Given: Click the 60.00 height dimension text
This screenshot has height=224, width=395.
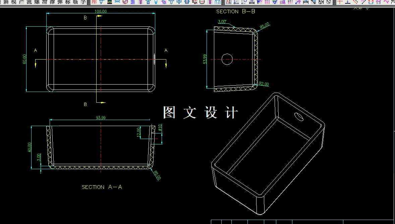Looking at the screenshot, I should click(25, 59).
